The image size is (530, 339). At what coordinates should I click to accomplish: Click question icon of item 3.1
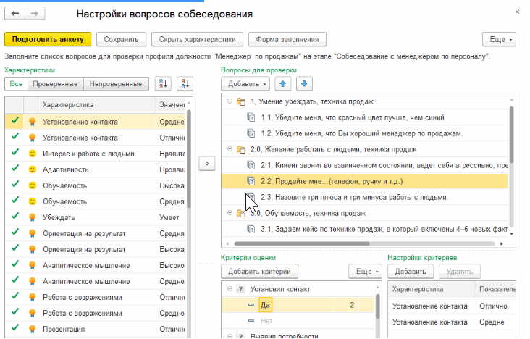(251, 229)
